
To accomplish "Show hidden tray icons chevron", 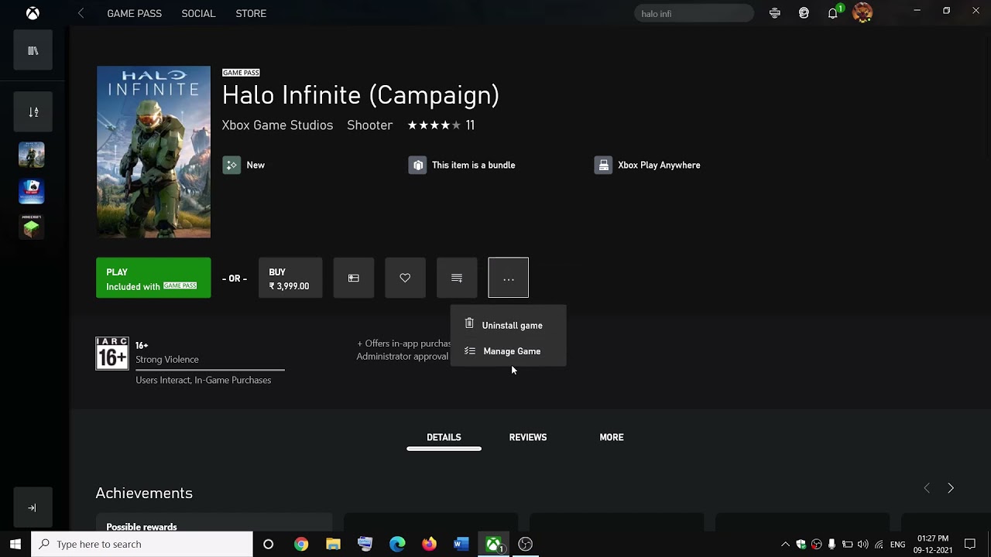I will (x=785, y=544).
